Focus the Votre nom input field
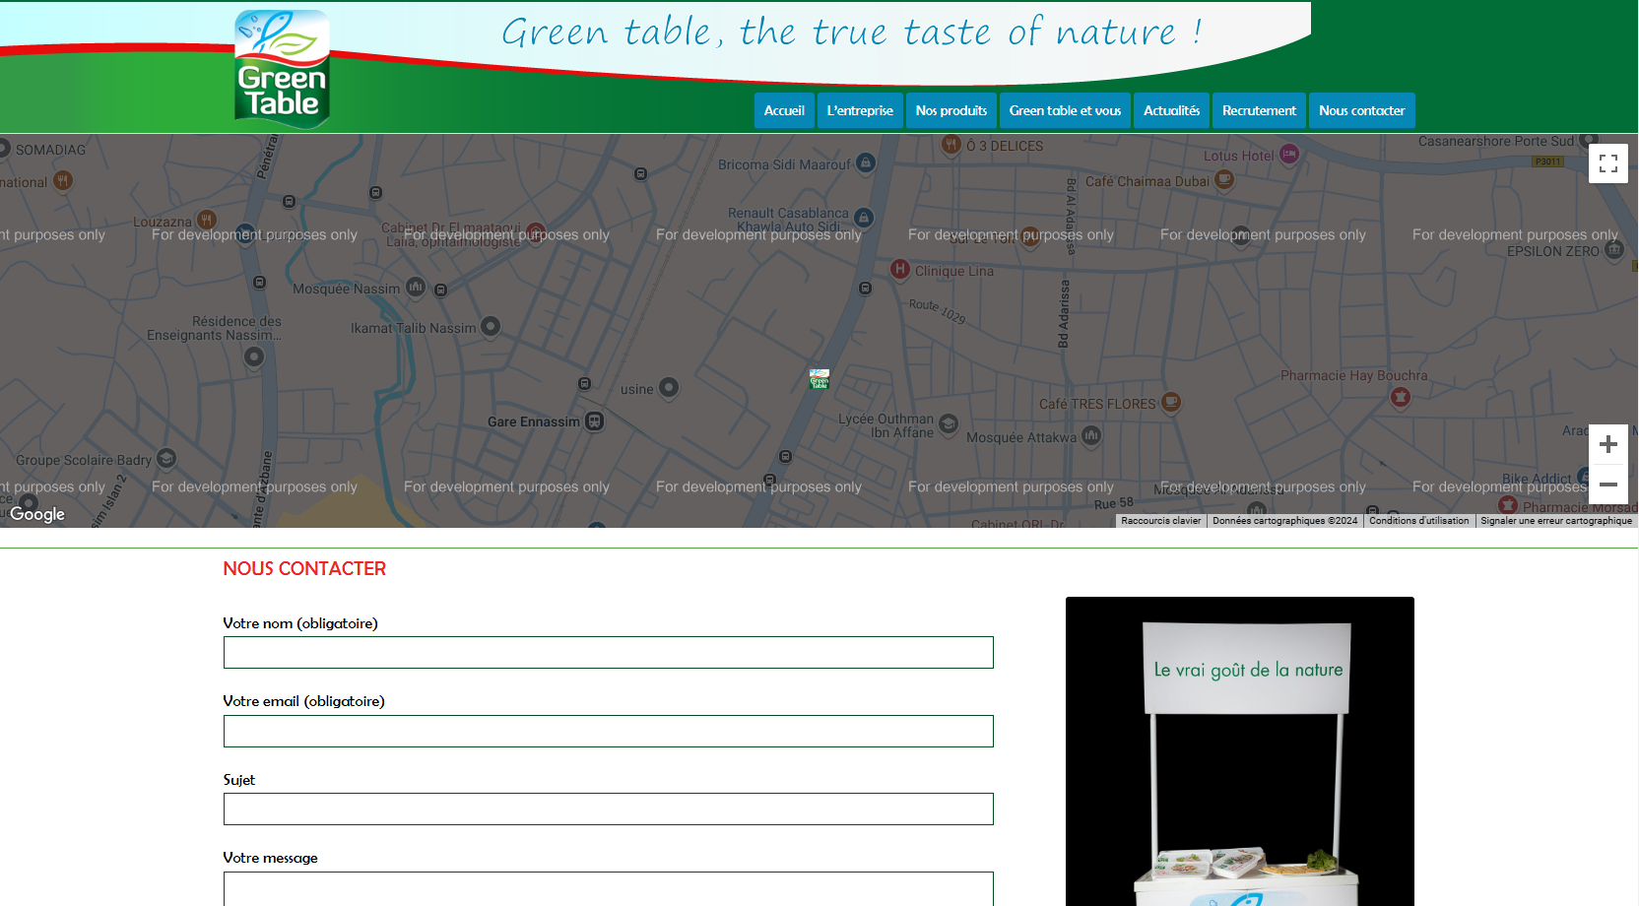The width and height of the screenshot is (1639, 906). click(x=608, y=653)
